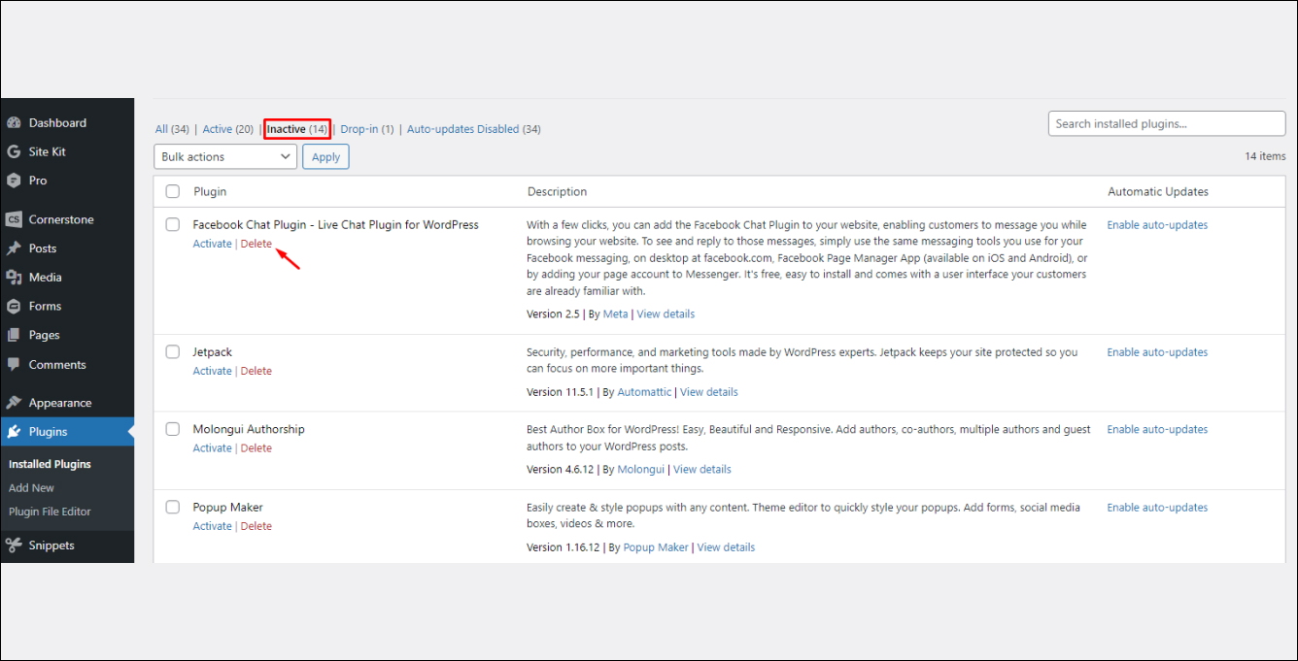Tick the select-all checkbox in table header

pos(173,192)
